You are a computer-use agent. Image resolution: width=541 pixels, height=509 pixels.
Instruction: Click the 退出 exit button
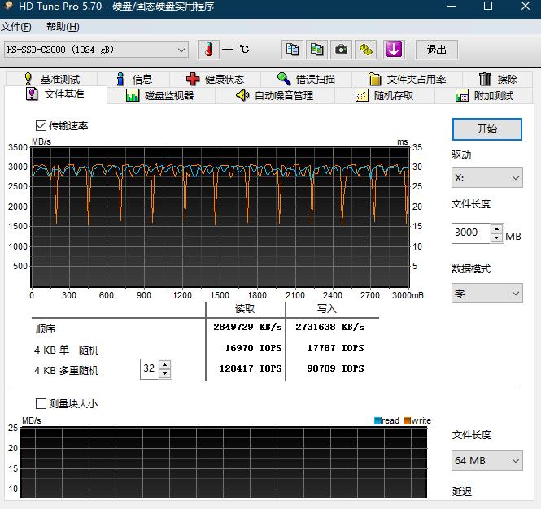[x=437, y=50]
